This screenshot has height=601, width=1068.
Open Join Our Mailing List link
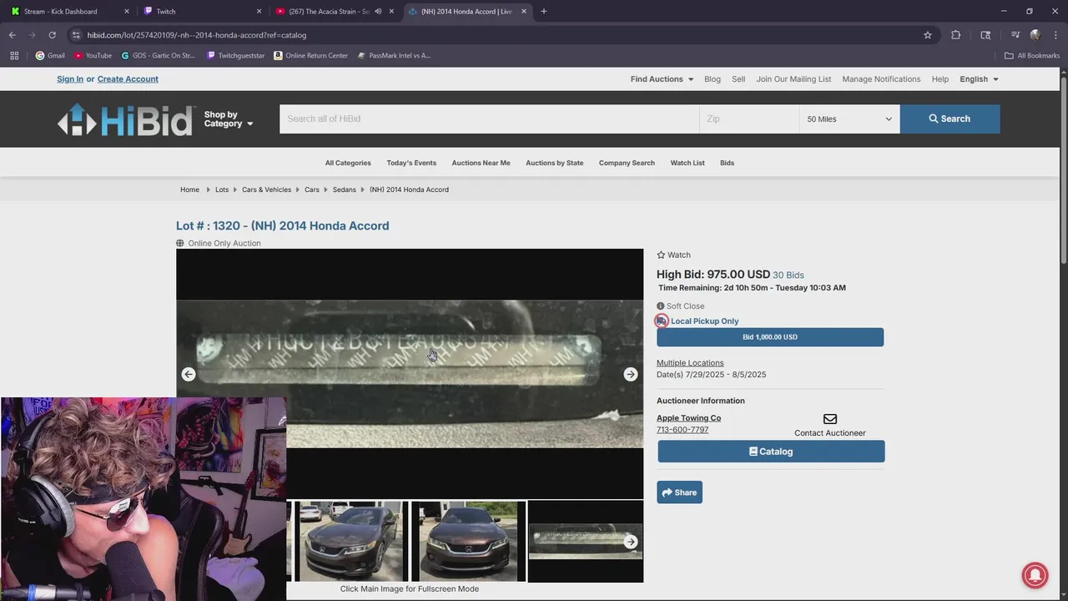point(793,79)
